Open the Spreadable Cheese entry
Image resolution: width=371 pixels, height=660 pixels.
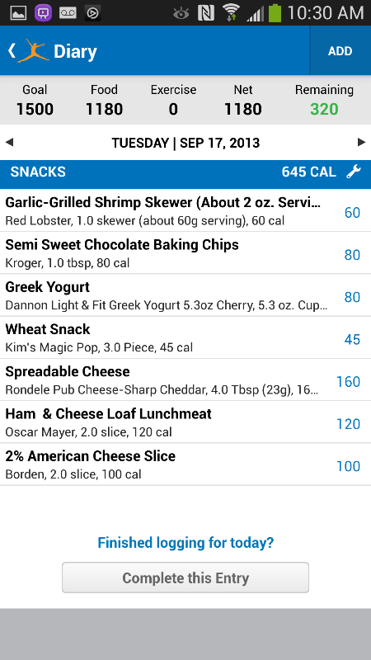[x=185, y=379]
